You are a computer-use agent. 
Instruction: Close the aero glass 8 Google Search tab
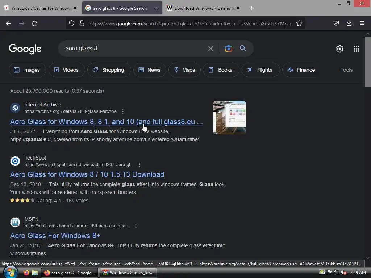(157, 8)
